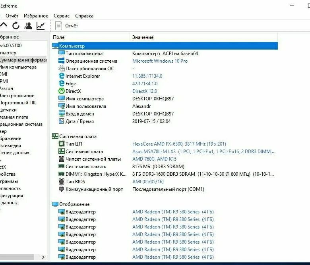Open the Internet Explorer version 11.885.17134.0 link
Viewport: 310px width, 265px height.
(147, 76)
